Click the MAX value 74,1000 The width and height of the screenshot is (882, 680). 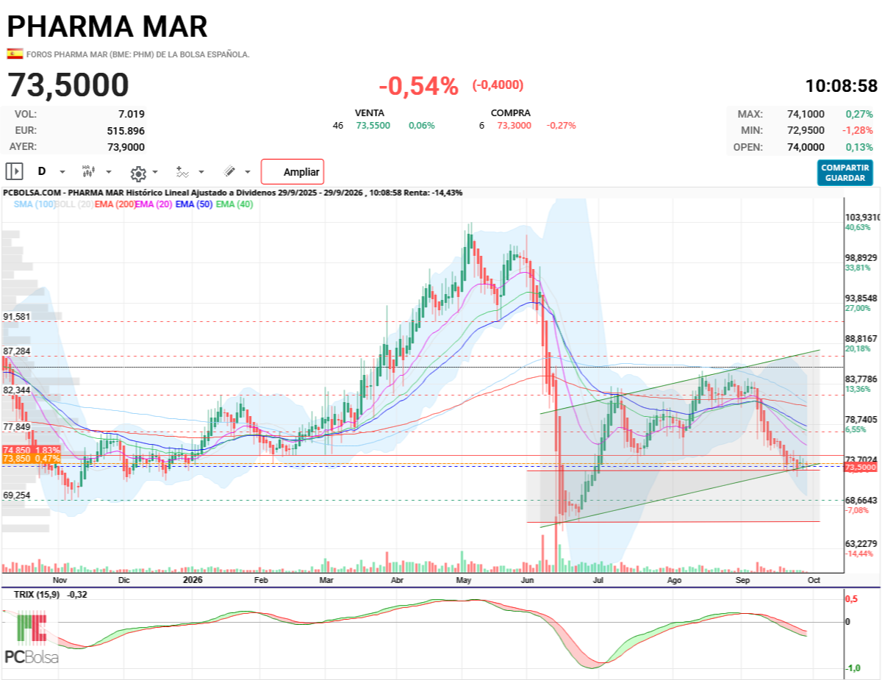click(x=806, y=114)
